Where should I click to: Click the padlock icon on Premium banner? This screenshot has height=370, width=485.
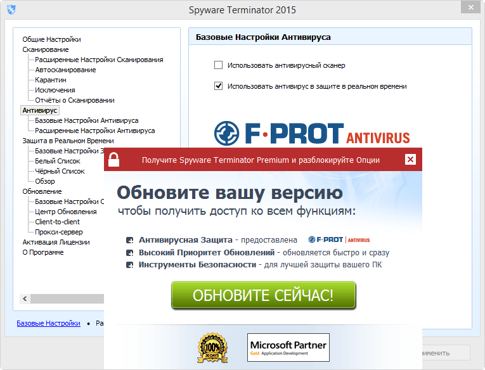(x=113, y=160)
